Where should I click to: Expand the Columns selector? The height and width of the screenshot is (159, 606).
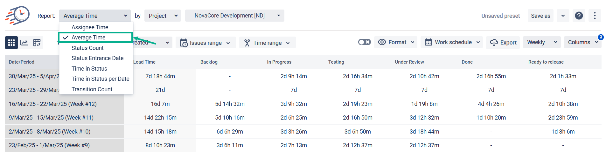click(x=582, y=42)
